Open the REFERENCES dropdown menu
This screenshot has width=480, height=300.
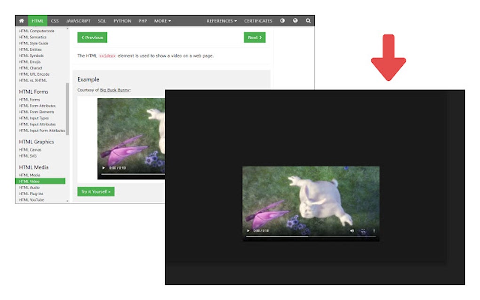(x=222, y=21)
